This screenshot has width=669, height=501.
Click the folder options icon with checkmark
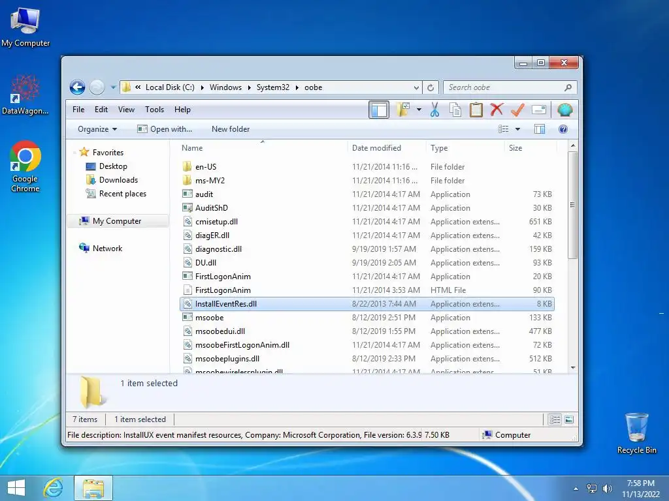(x=402, y=110)
